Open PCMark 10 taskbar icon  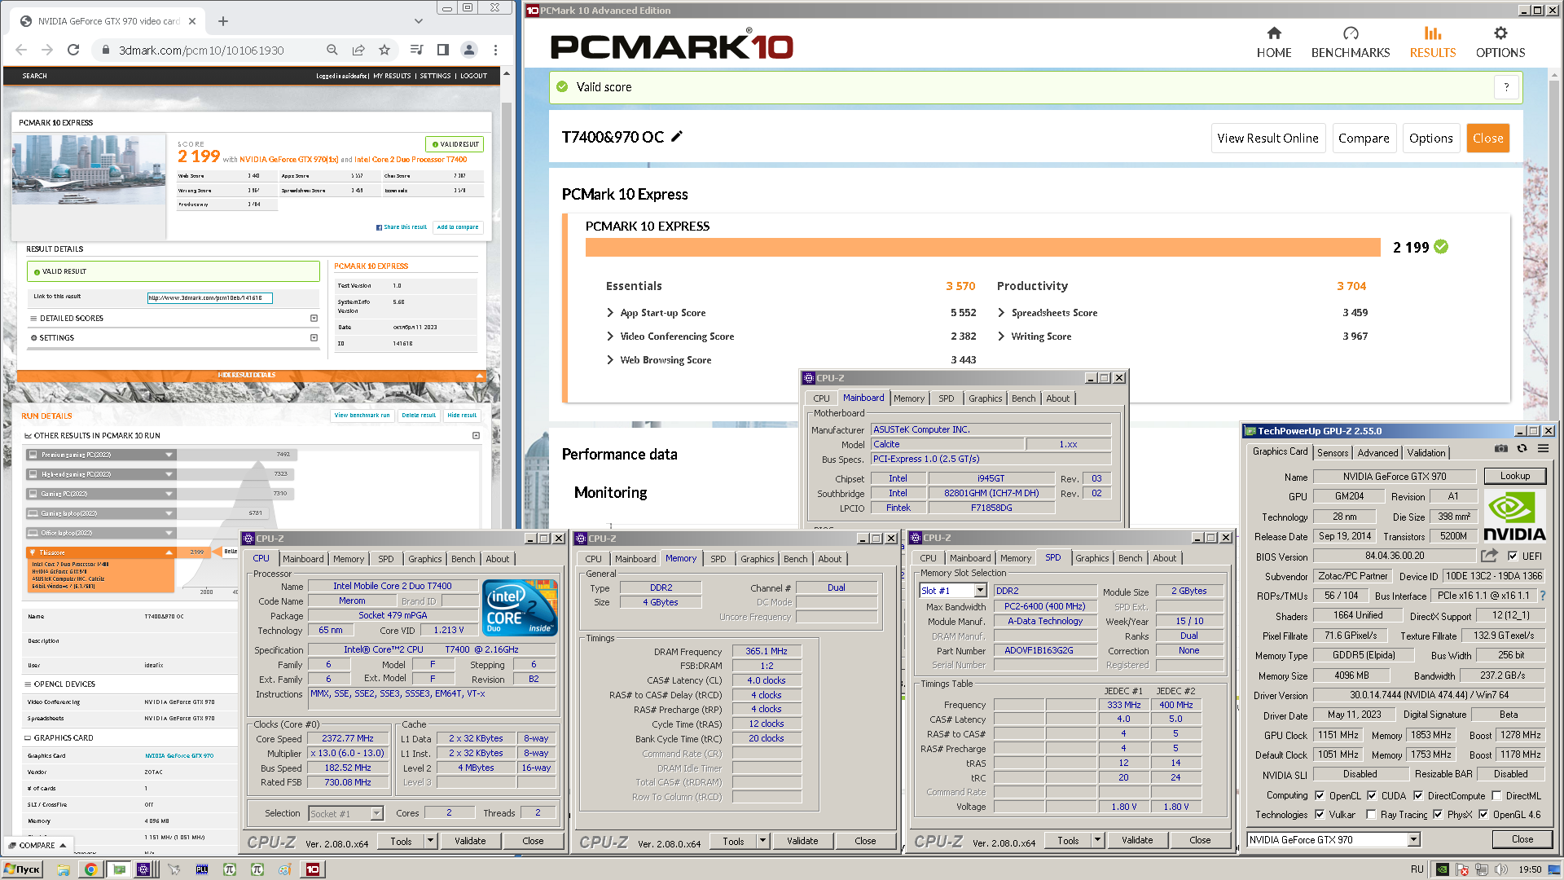click(313, 869)
